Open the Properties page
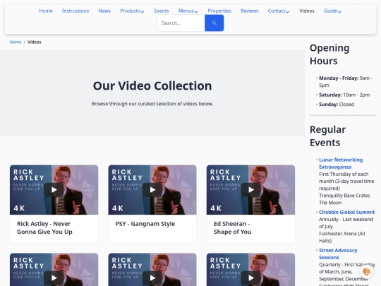The width and height of the screenshot is (381, 286). click(219, 11)
